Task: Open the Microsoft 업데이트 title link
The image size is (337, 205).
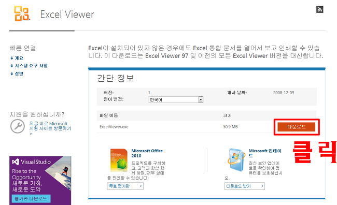Action: tap(265, 153)
